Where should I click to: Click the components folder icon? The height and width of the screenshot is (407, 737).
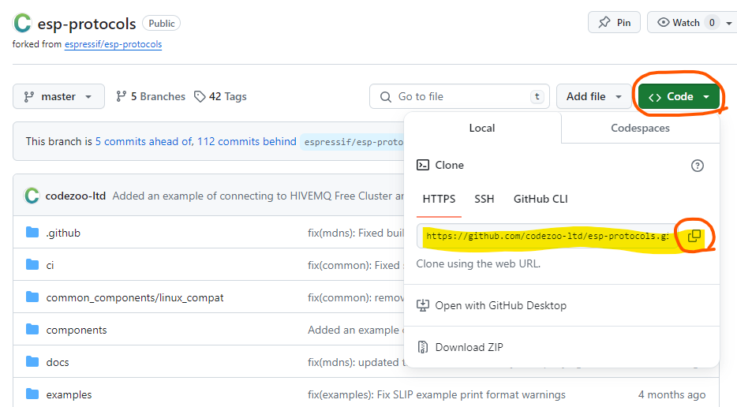(x=32, y=330)
